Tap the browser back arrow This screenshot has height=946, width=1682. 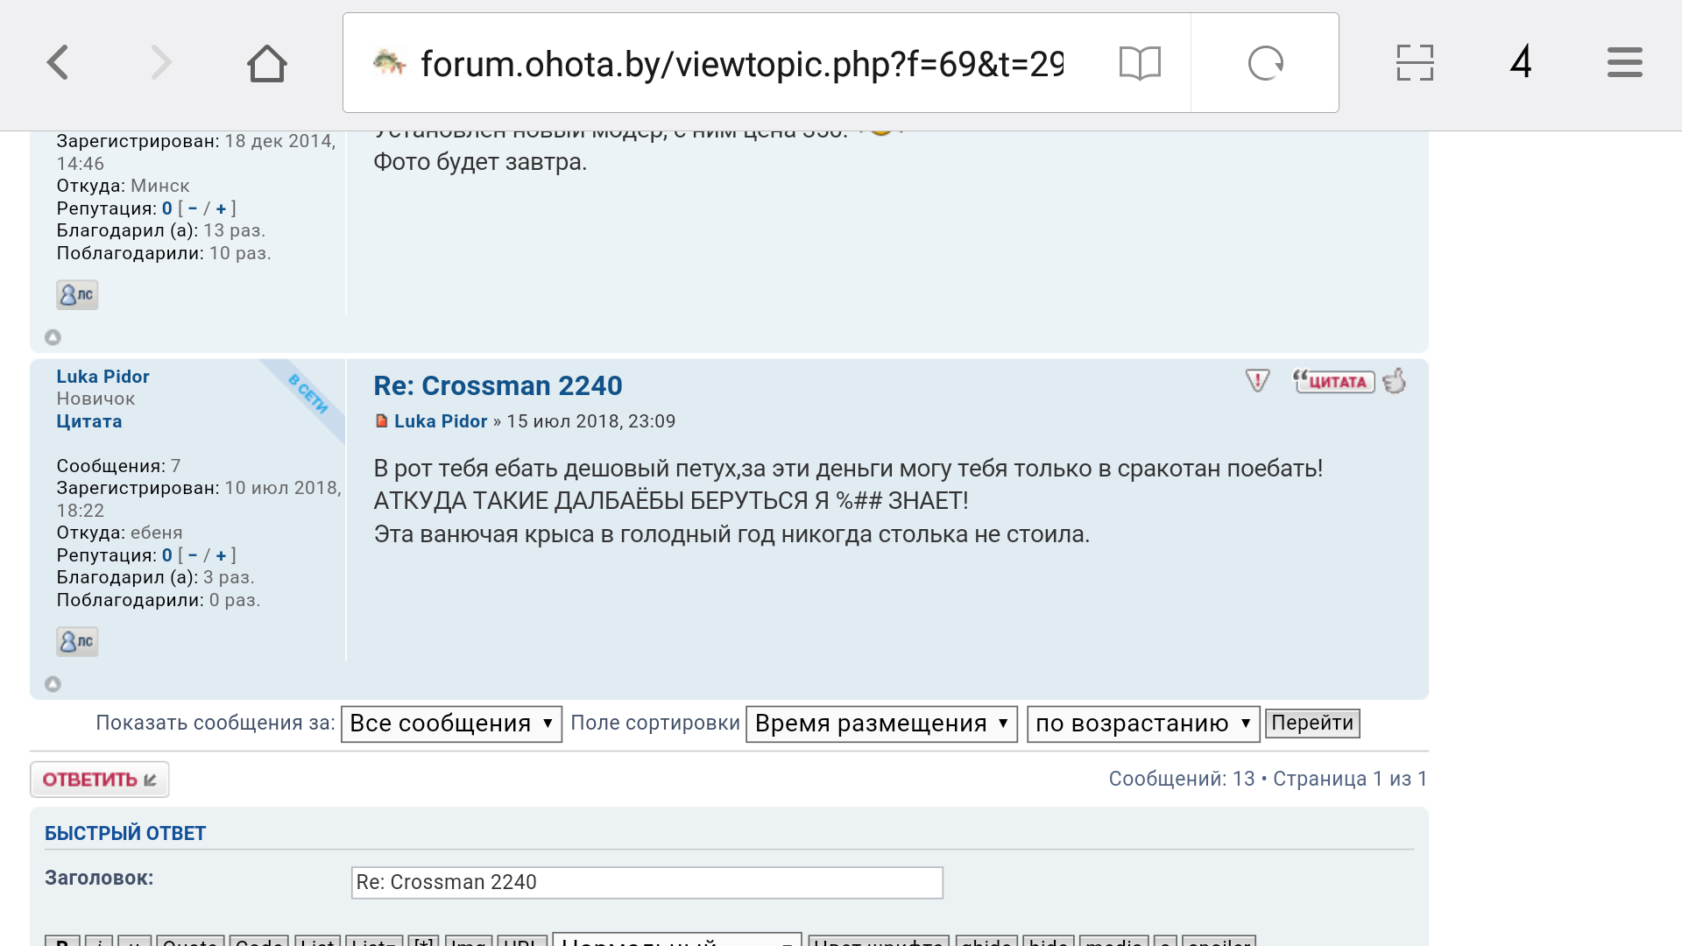pos(58,63)
